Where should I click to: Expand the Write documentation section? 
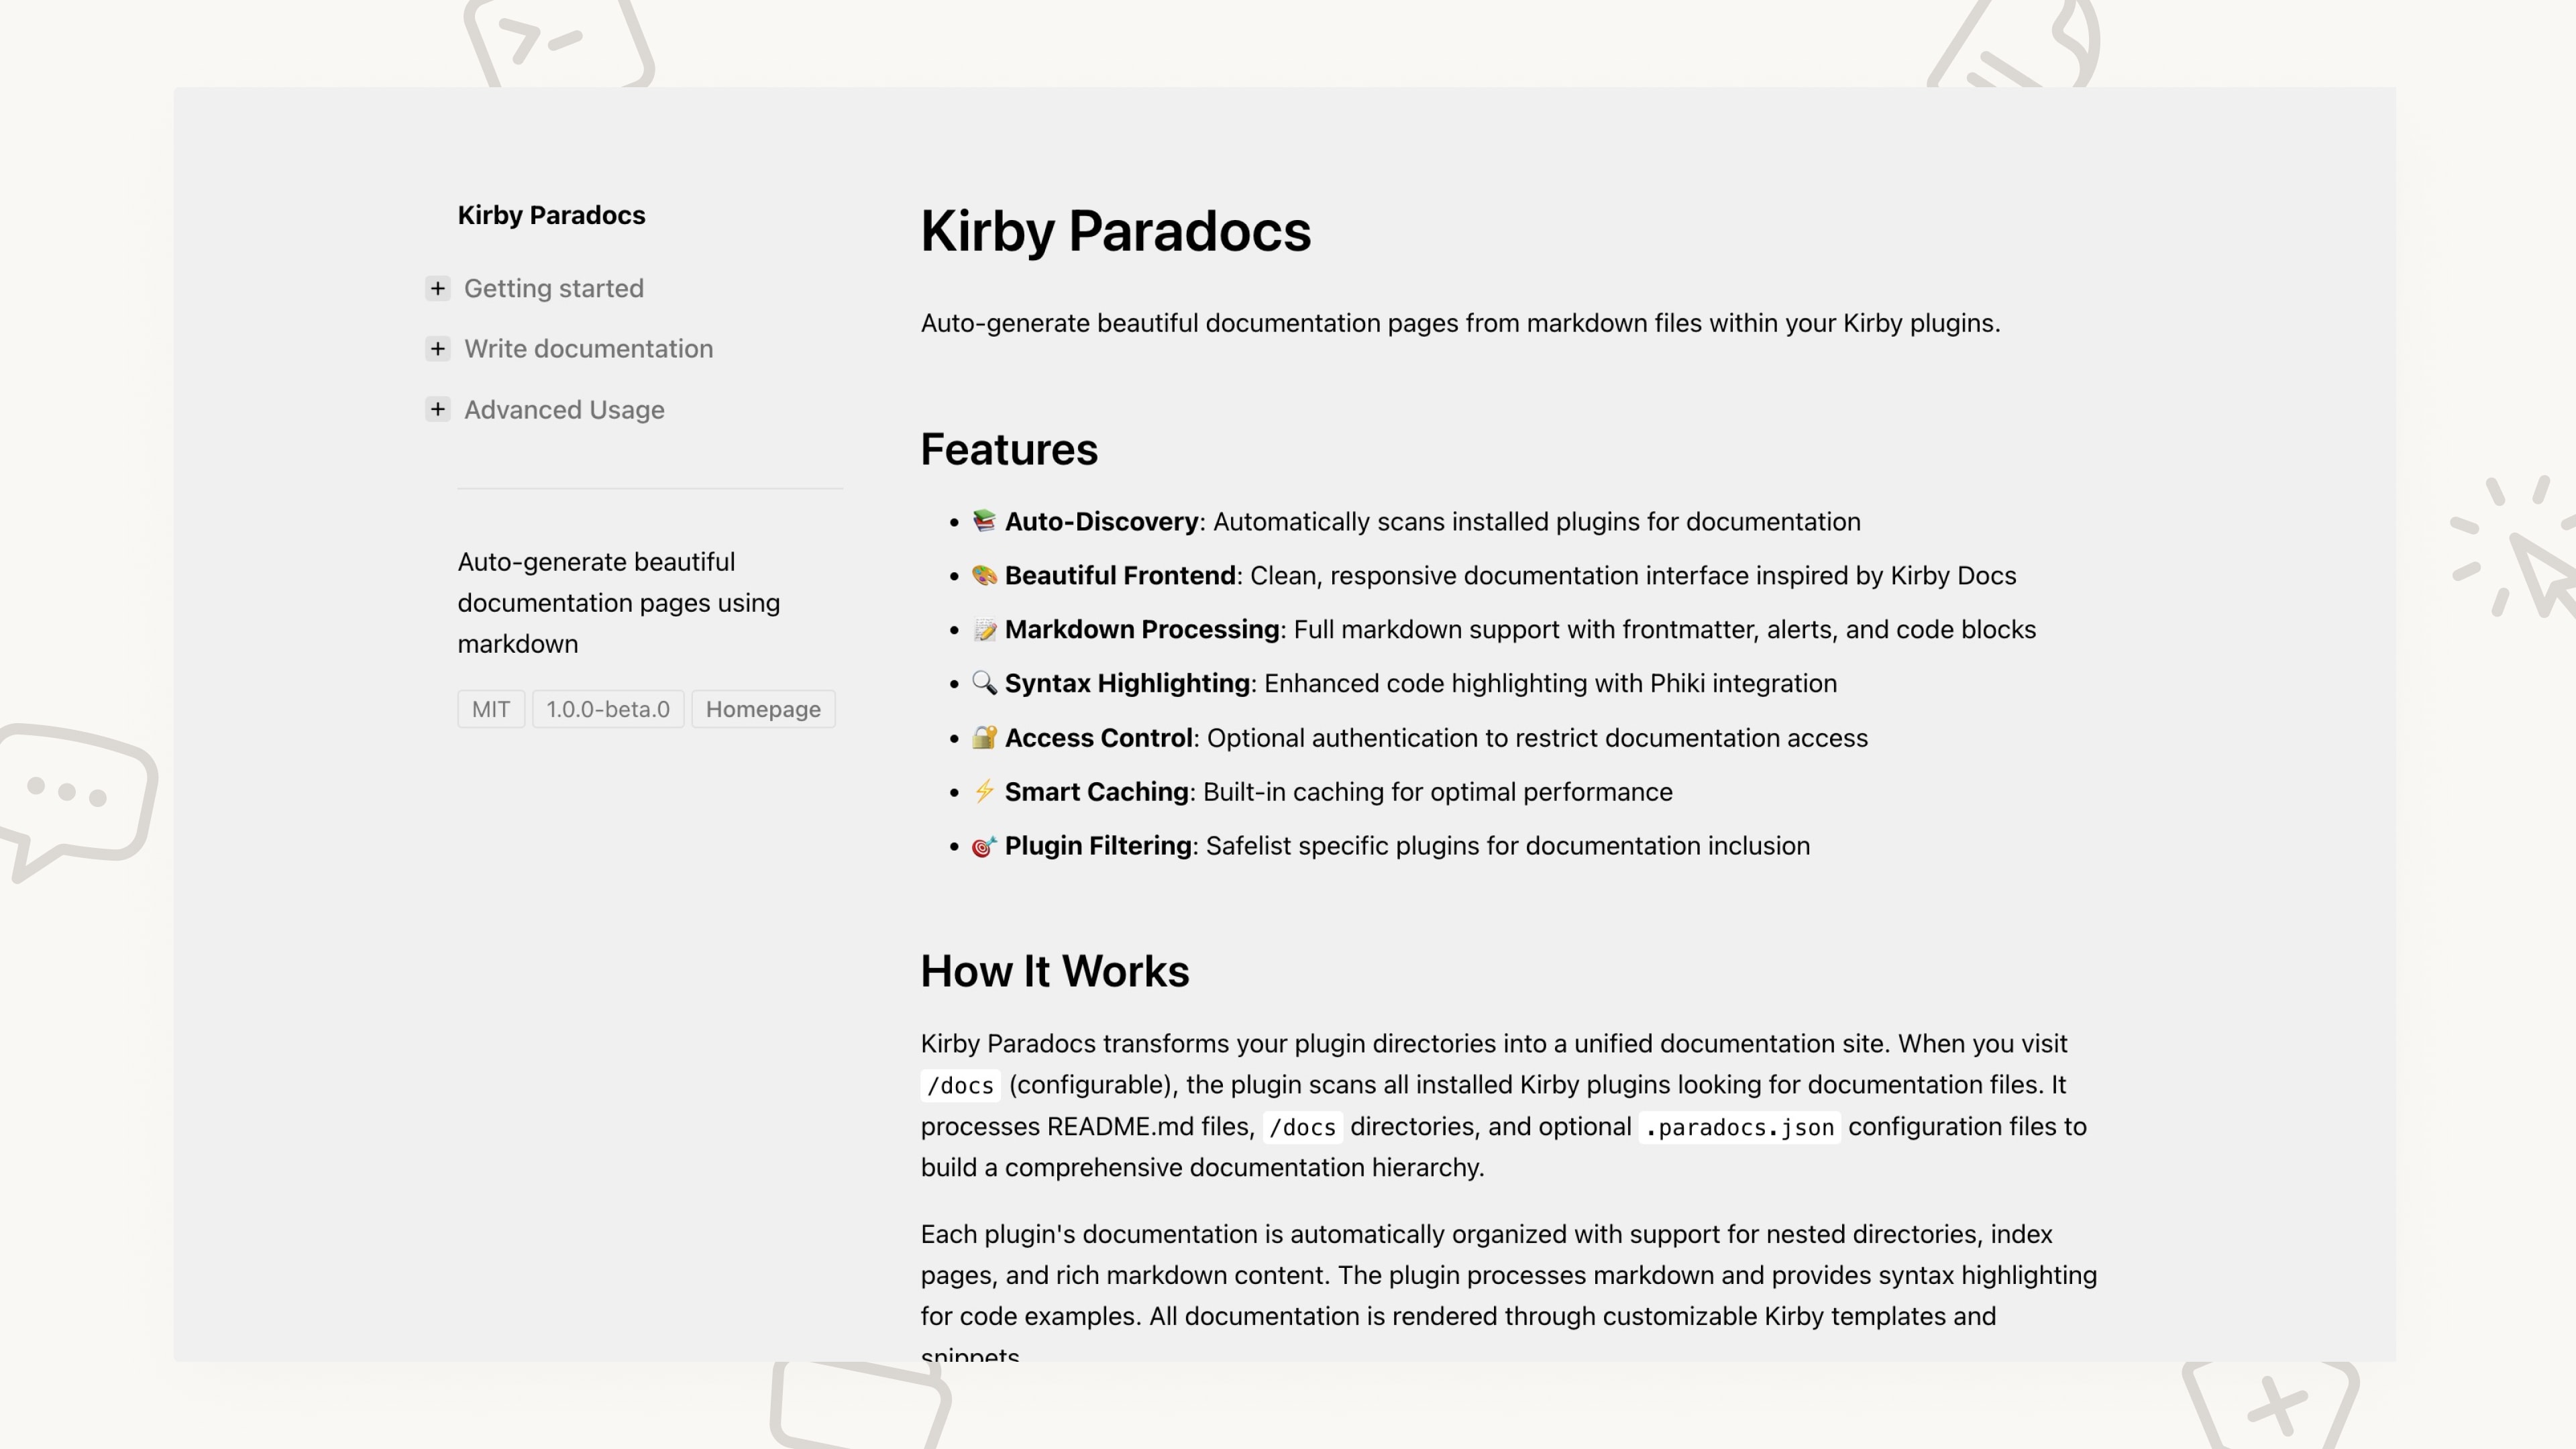437,349
